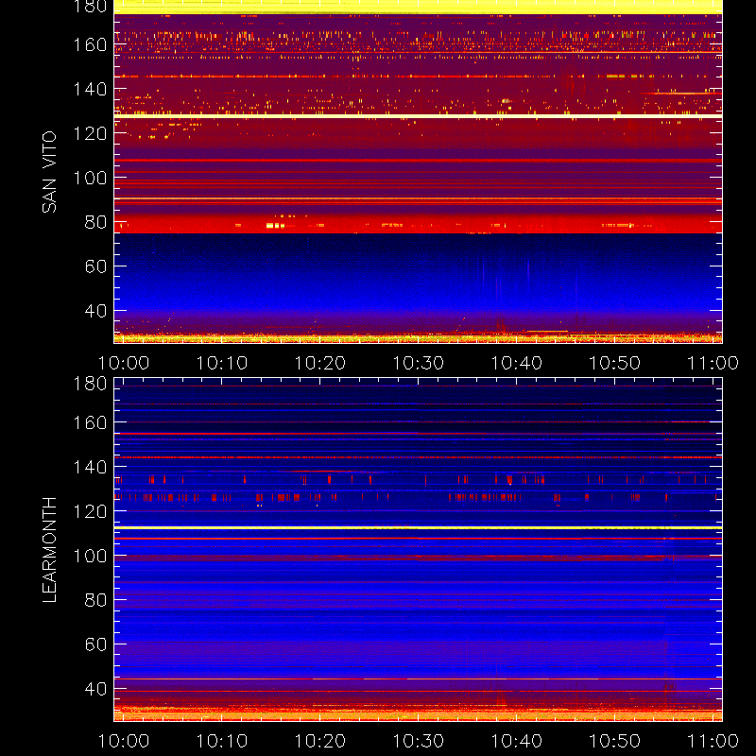756x756 pixels.
Task: Click the 10:10 time label below San Vito plot
Action: coord(222,363)
